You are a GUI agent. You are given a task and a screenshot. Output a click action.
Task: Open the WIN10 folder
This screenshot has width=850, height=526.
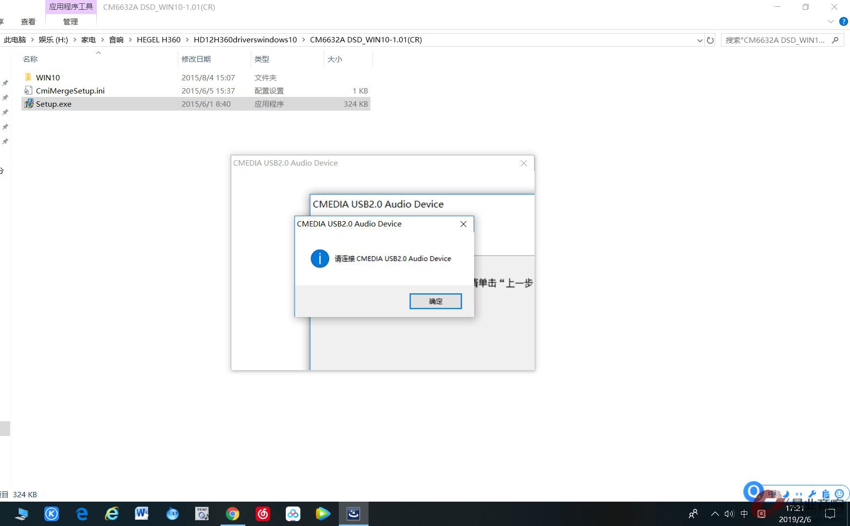coord(48,77)
